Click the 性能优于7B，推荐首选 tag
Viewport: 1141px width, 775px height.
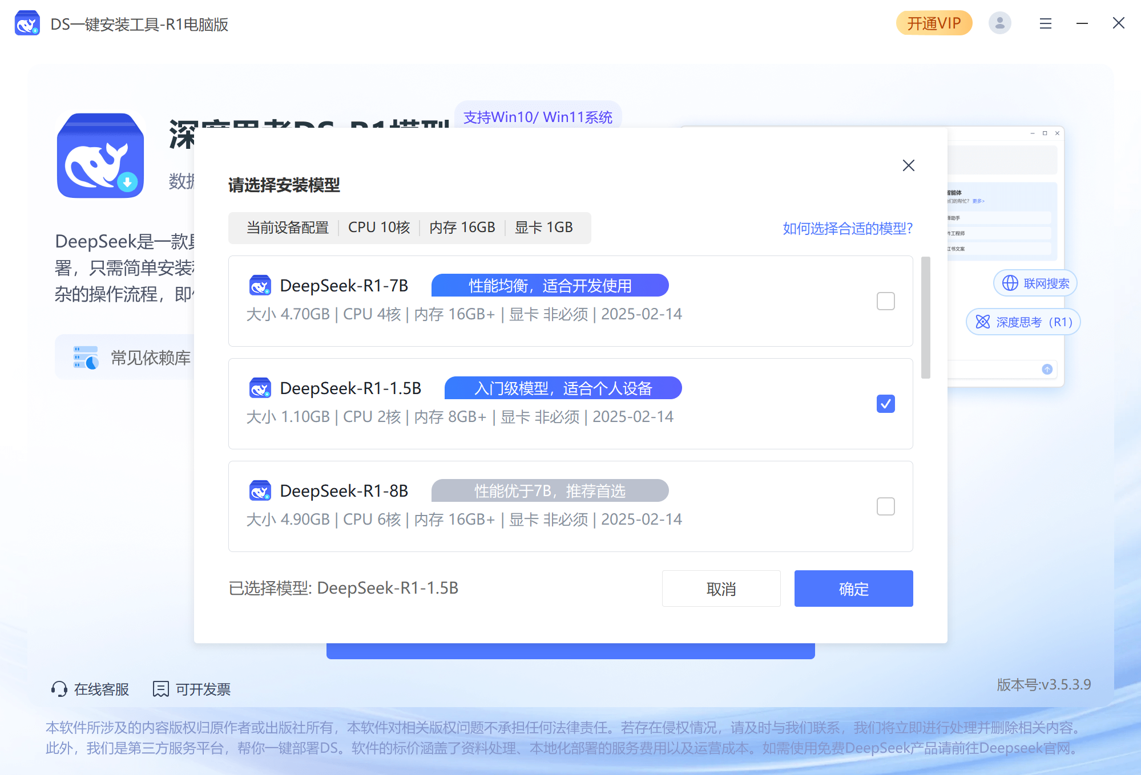click(550, 490)
